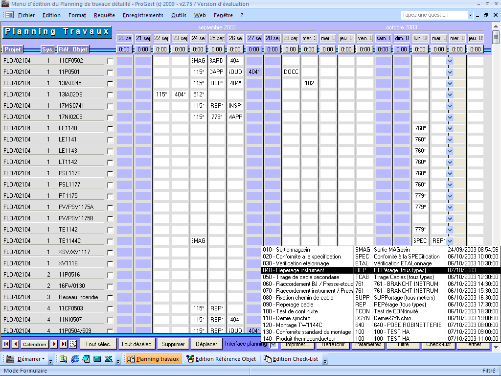Click the scrollbar down arrow at bottom right
This screenshot has height=376, width=501.
pyautogui.click(x=496, y=347)
